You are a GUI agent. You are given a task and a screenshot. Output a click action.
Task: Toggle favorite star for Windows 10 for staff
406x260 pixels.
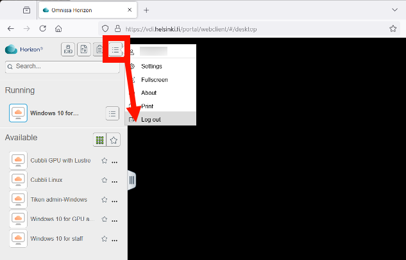click(104, 239)
